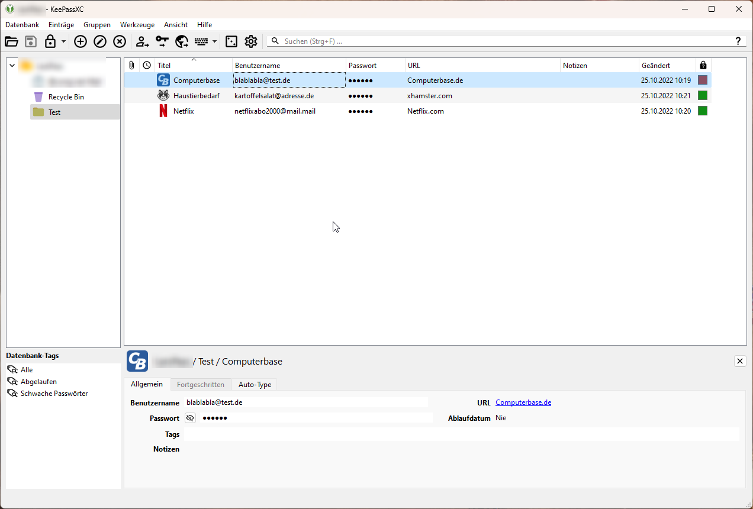The height and width of the screenshot is (509, 753).
Task: Select the Computerbase entry icon in the list
Action: [163, 80]
